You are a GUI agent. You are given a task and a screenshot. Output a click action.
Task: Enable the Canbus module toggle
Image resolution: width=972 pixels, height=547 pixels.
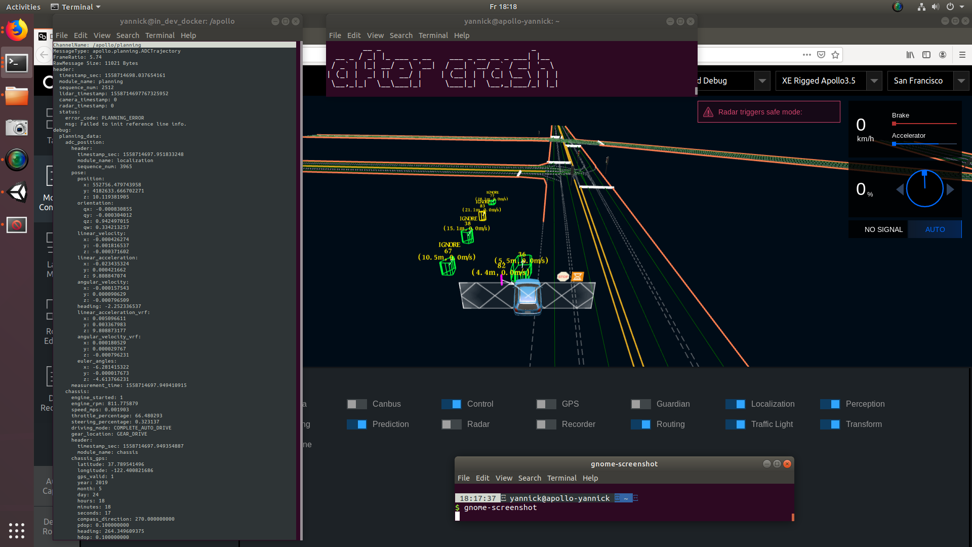click(x=356, y=404)
